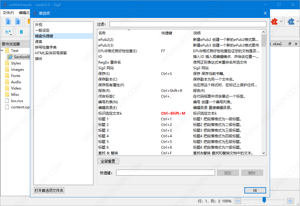The height and width of the screenshot is (206, 300).
Task: Click 打开首选项文件夹 button
Action: (49, 190)
